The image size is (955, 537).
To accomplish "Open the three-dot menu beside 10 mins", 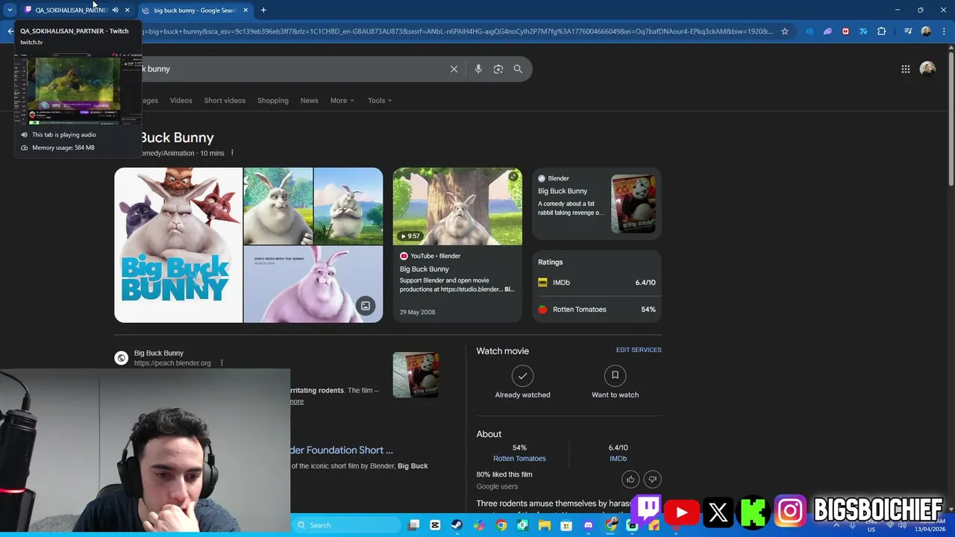I will pos(232,153).
